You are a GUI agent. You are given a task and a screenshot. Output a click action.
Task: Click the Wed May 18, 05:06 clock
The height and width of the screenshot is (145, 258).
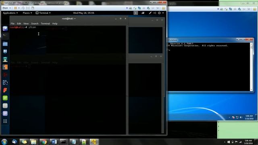[x=83, y=13]
